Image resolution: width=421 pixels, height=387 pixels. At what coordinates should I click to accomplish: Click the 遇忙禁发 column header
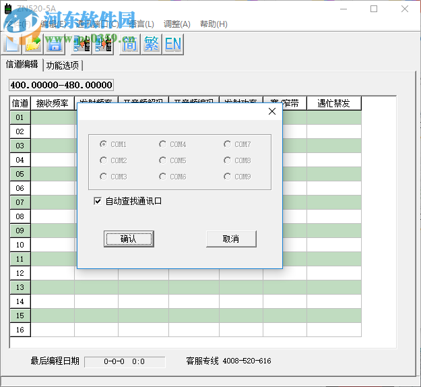333,103
